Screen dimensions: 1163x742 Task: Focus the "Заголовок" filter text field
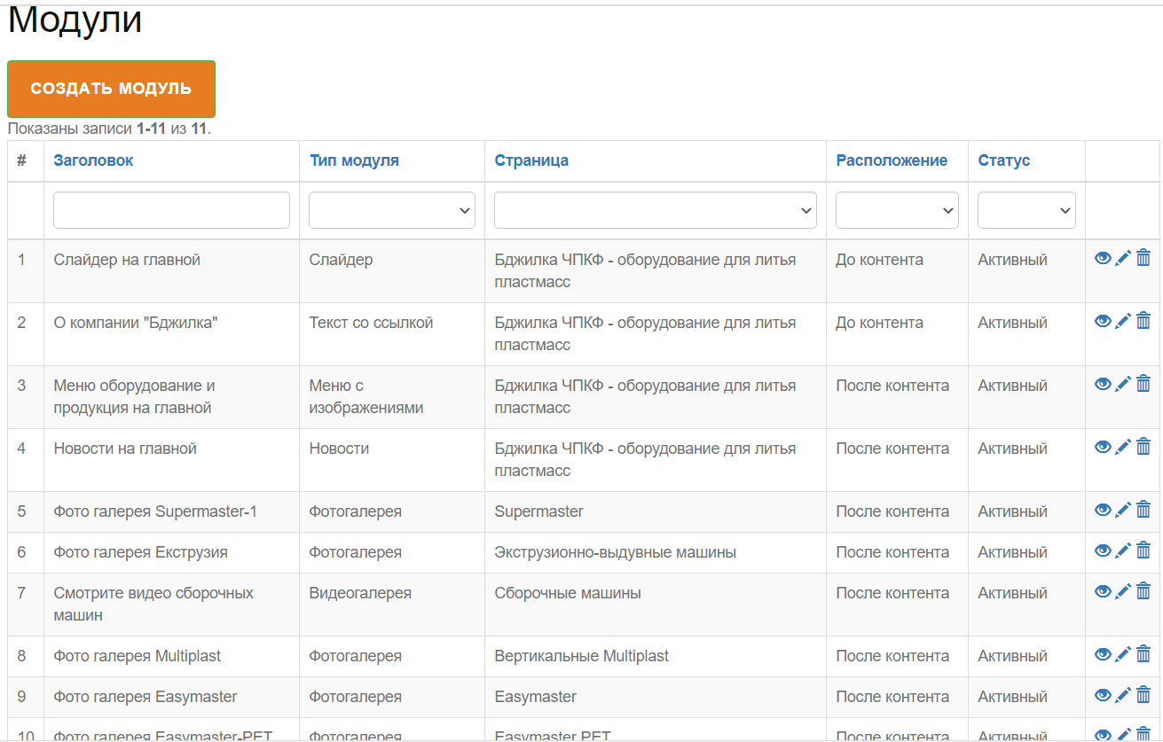(171, 210)
